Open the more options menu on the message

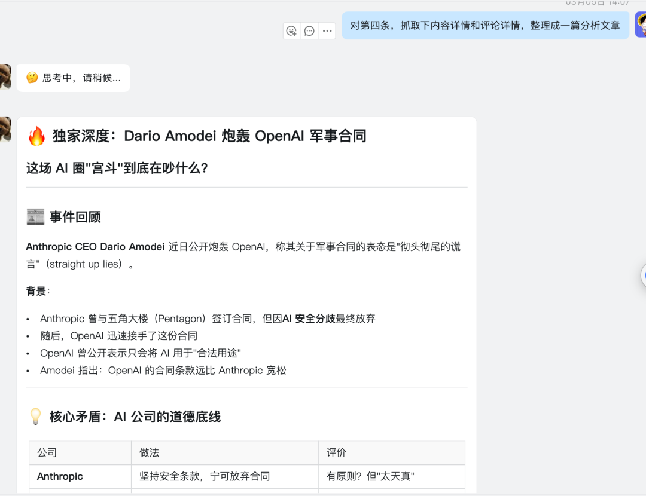[327, 30]
